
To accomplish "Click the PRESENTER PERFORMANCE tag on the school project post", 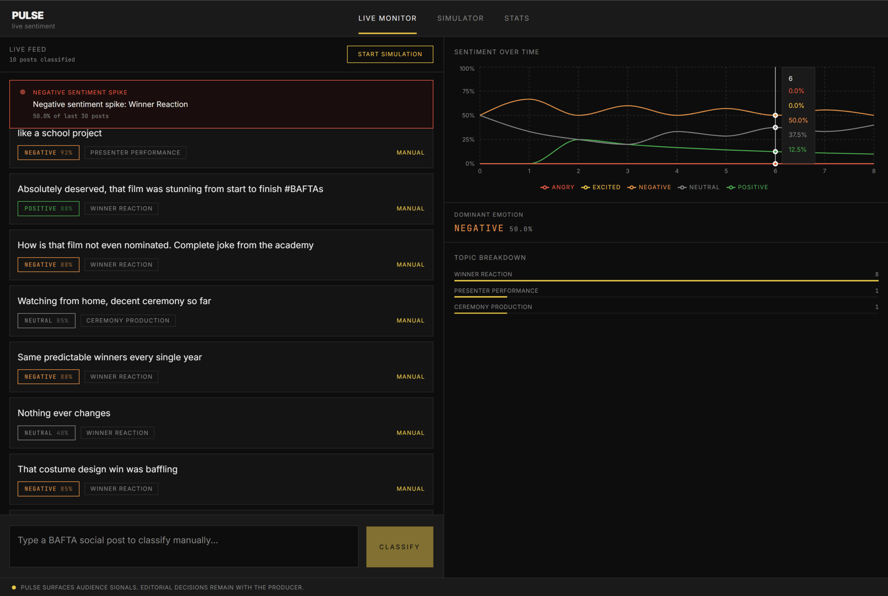I will [x=135, y=153].
